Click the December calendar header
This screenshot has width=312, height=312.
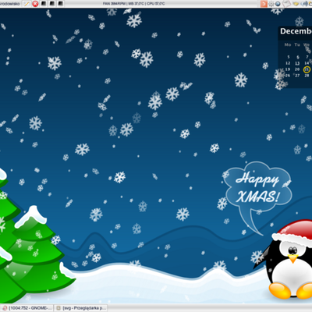tap(296, 31)
